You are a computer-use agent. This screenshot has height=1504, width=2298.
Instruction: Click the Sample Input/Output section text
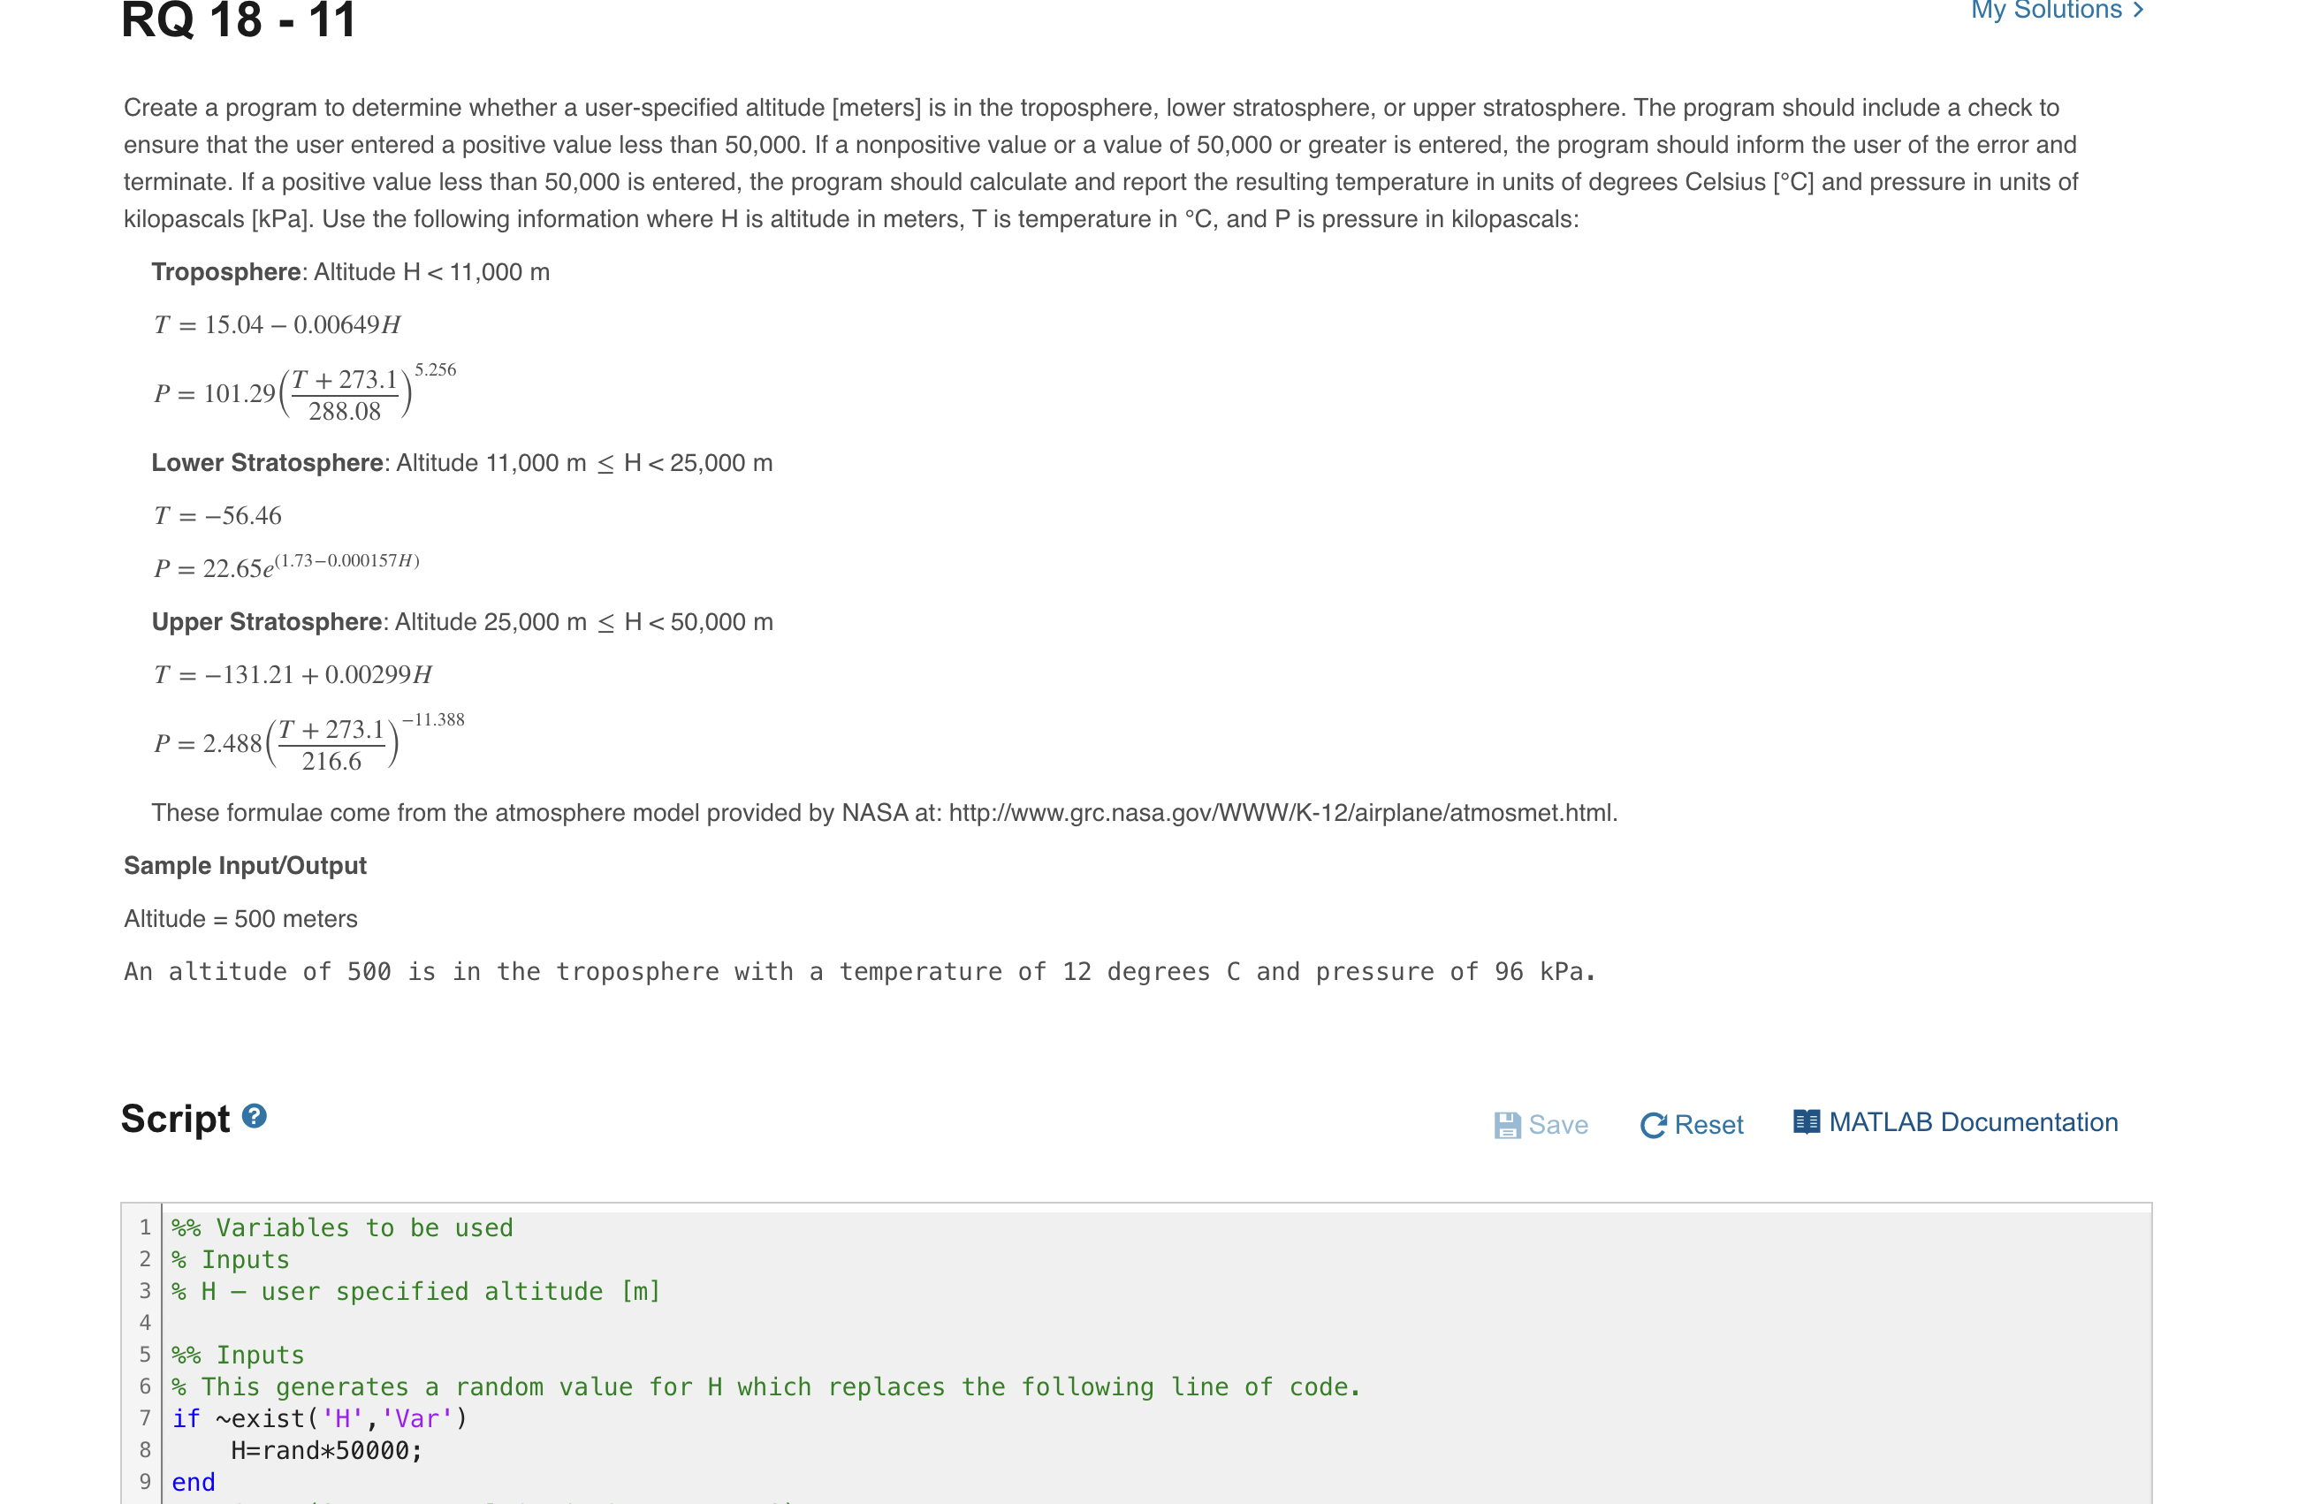[244, 865]
